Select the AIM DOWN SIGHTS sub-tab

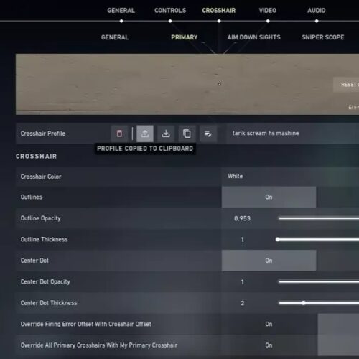(253, 37)
